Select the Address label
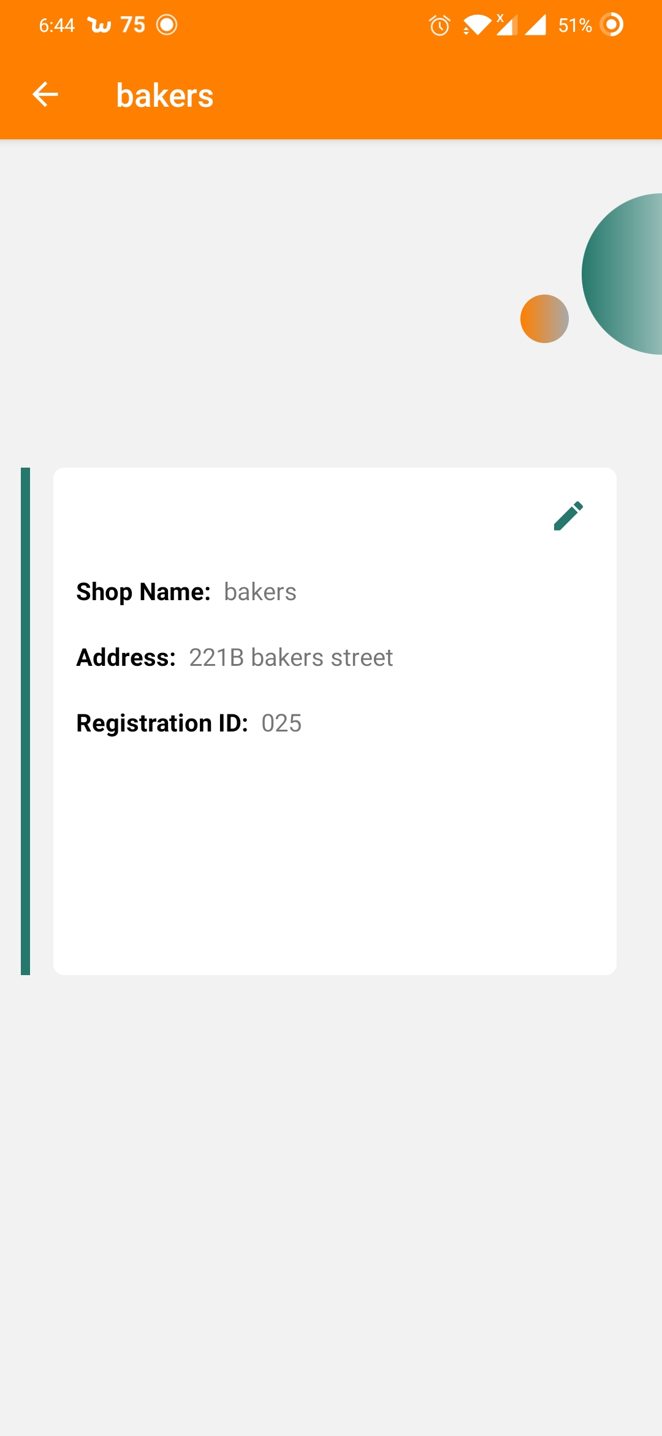The height and width of the screenshot is (1436, 662). click(x=126, y=658)
